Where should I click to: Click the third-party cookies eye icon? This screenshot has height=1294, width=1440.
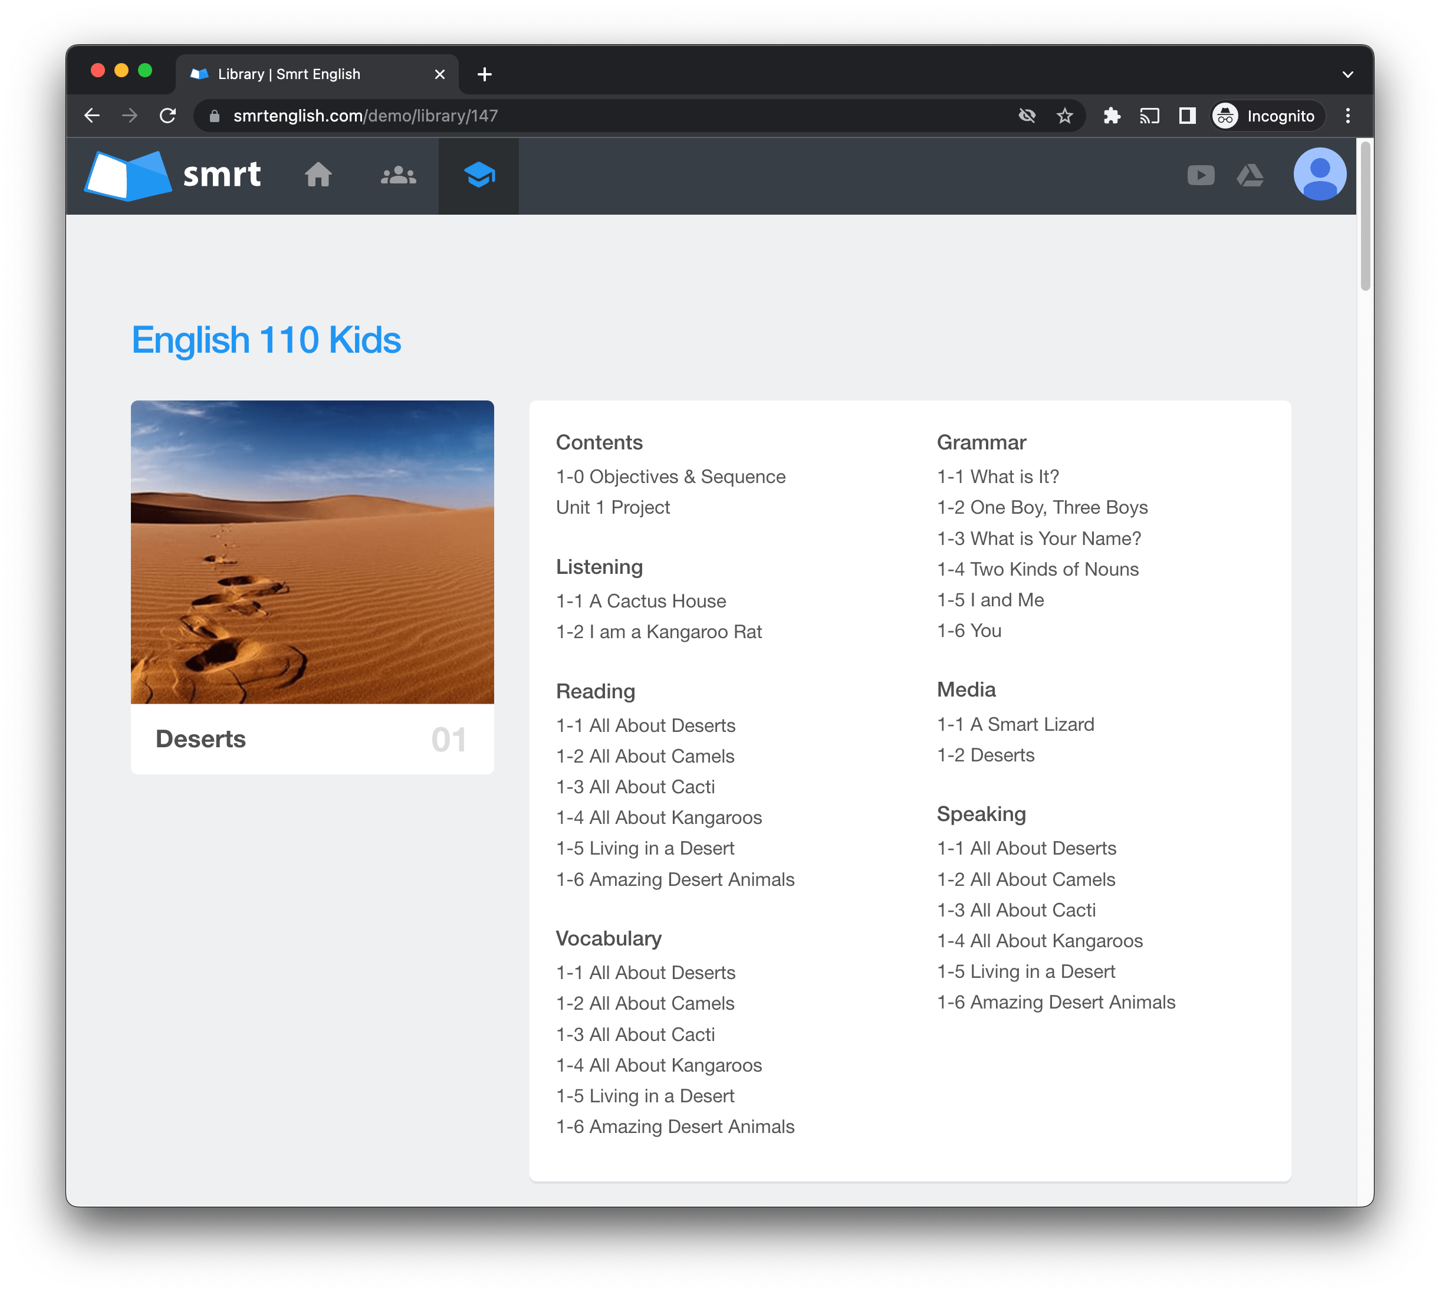coord(1026,116)
